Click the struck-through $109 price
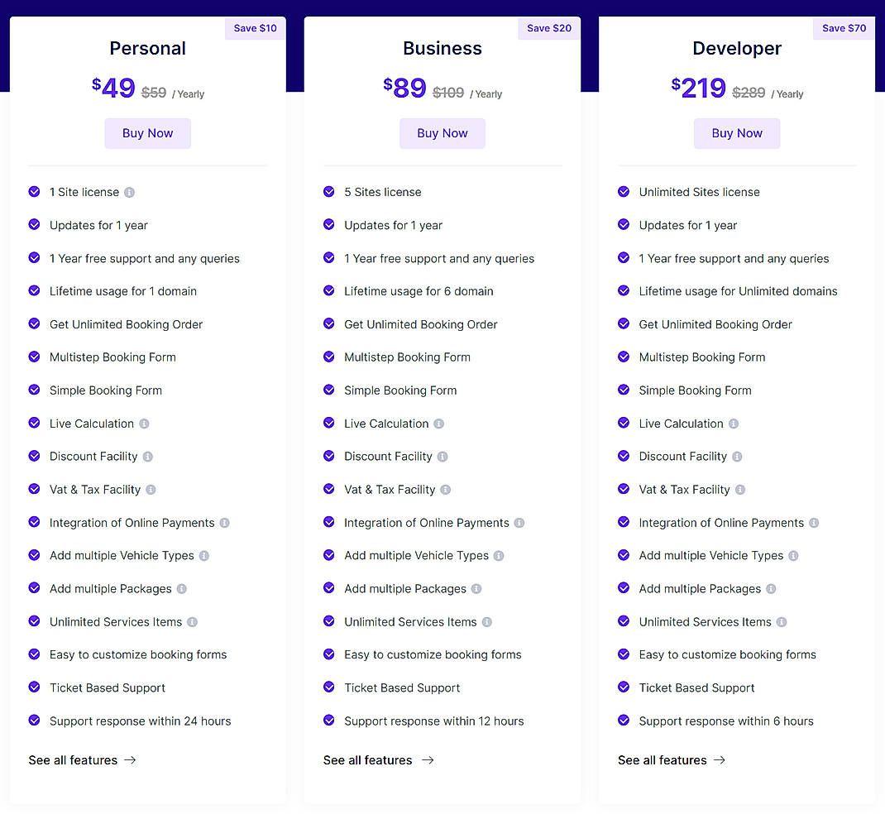The image size is (885, 819). [x=448, y=93]
